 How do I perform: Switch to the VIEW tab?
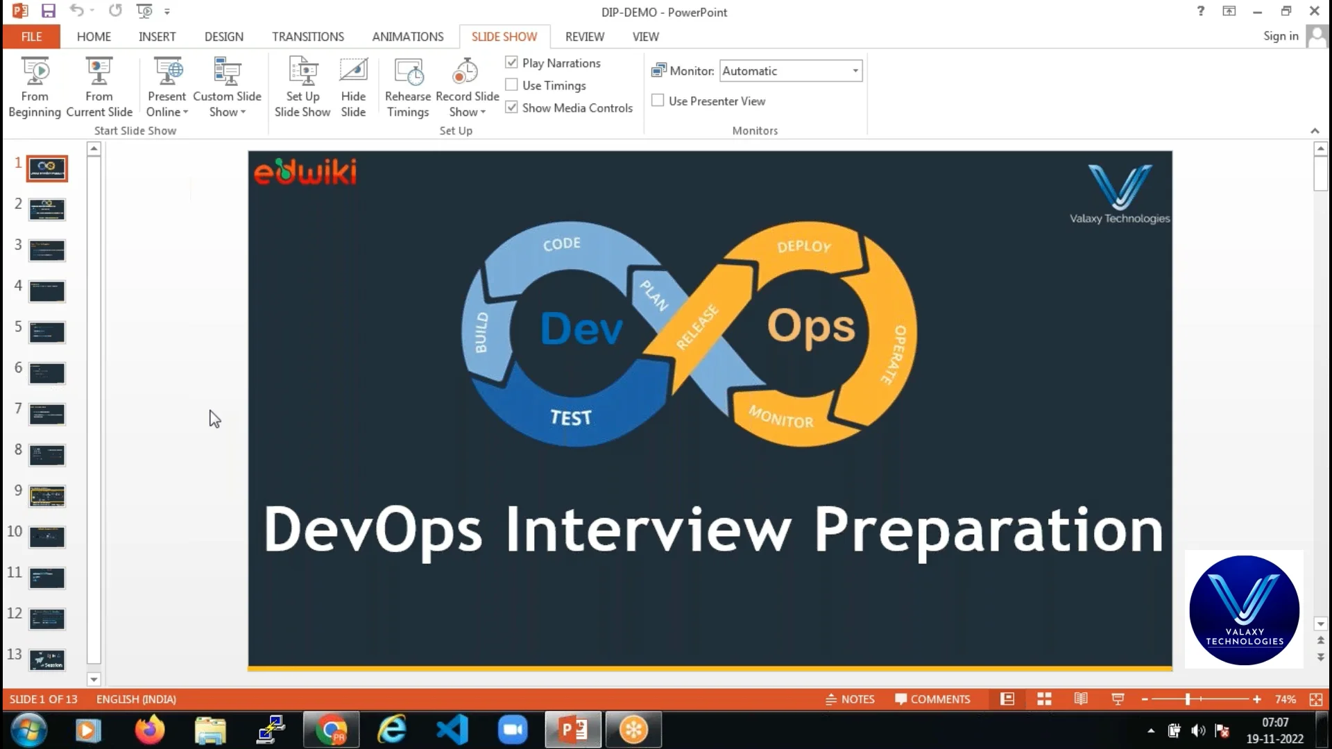tap(645, 37)
